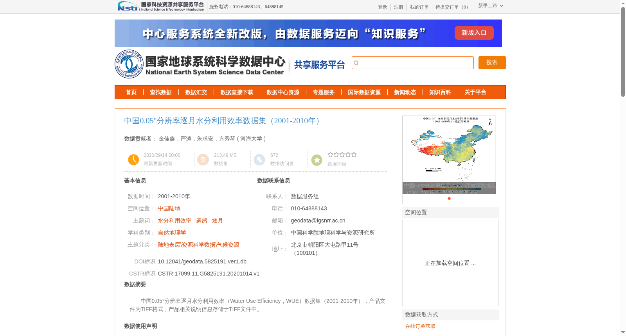Screen dimensions: 626x336
Task: Click the scrollbar up arrow
Action: pyautogui.click(x=623, y=3)
